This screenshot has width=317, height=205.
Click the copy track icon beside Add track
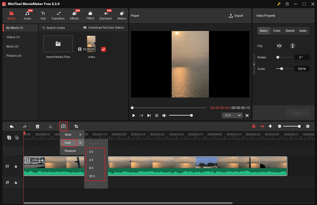17,138
